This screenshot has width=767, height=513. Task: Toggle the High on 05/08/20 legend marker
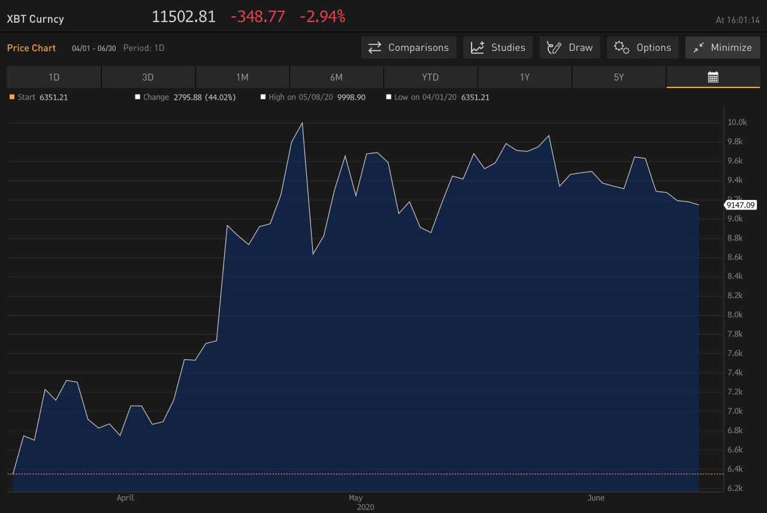click(x=262, y=96)
